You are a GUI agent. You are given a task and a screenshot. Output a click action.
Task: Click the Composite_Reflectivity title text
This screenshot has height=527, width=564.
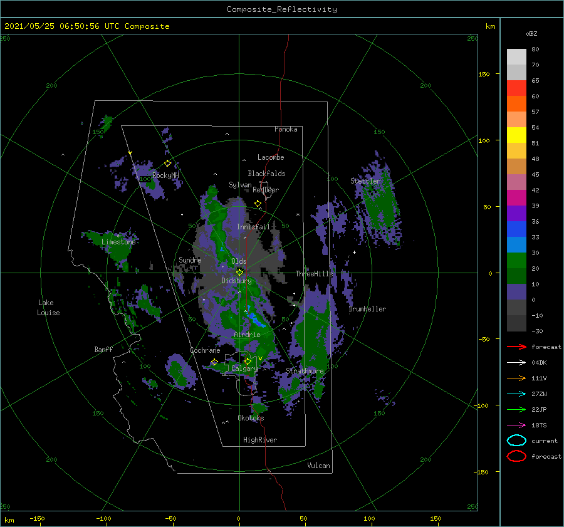282,9
